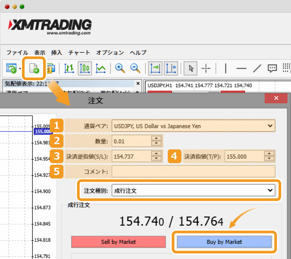Increase S/L value with up arrow

point(156,154)
